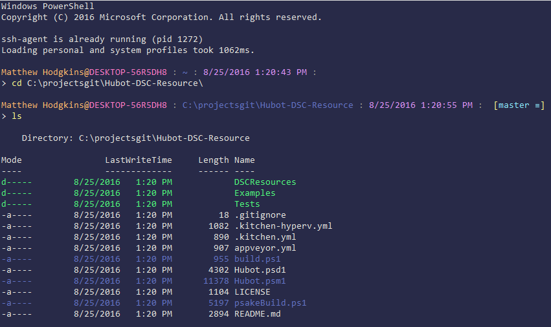Click the cd command path text
551x327 pixels.
point(114,83)
